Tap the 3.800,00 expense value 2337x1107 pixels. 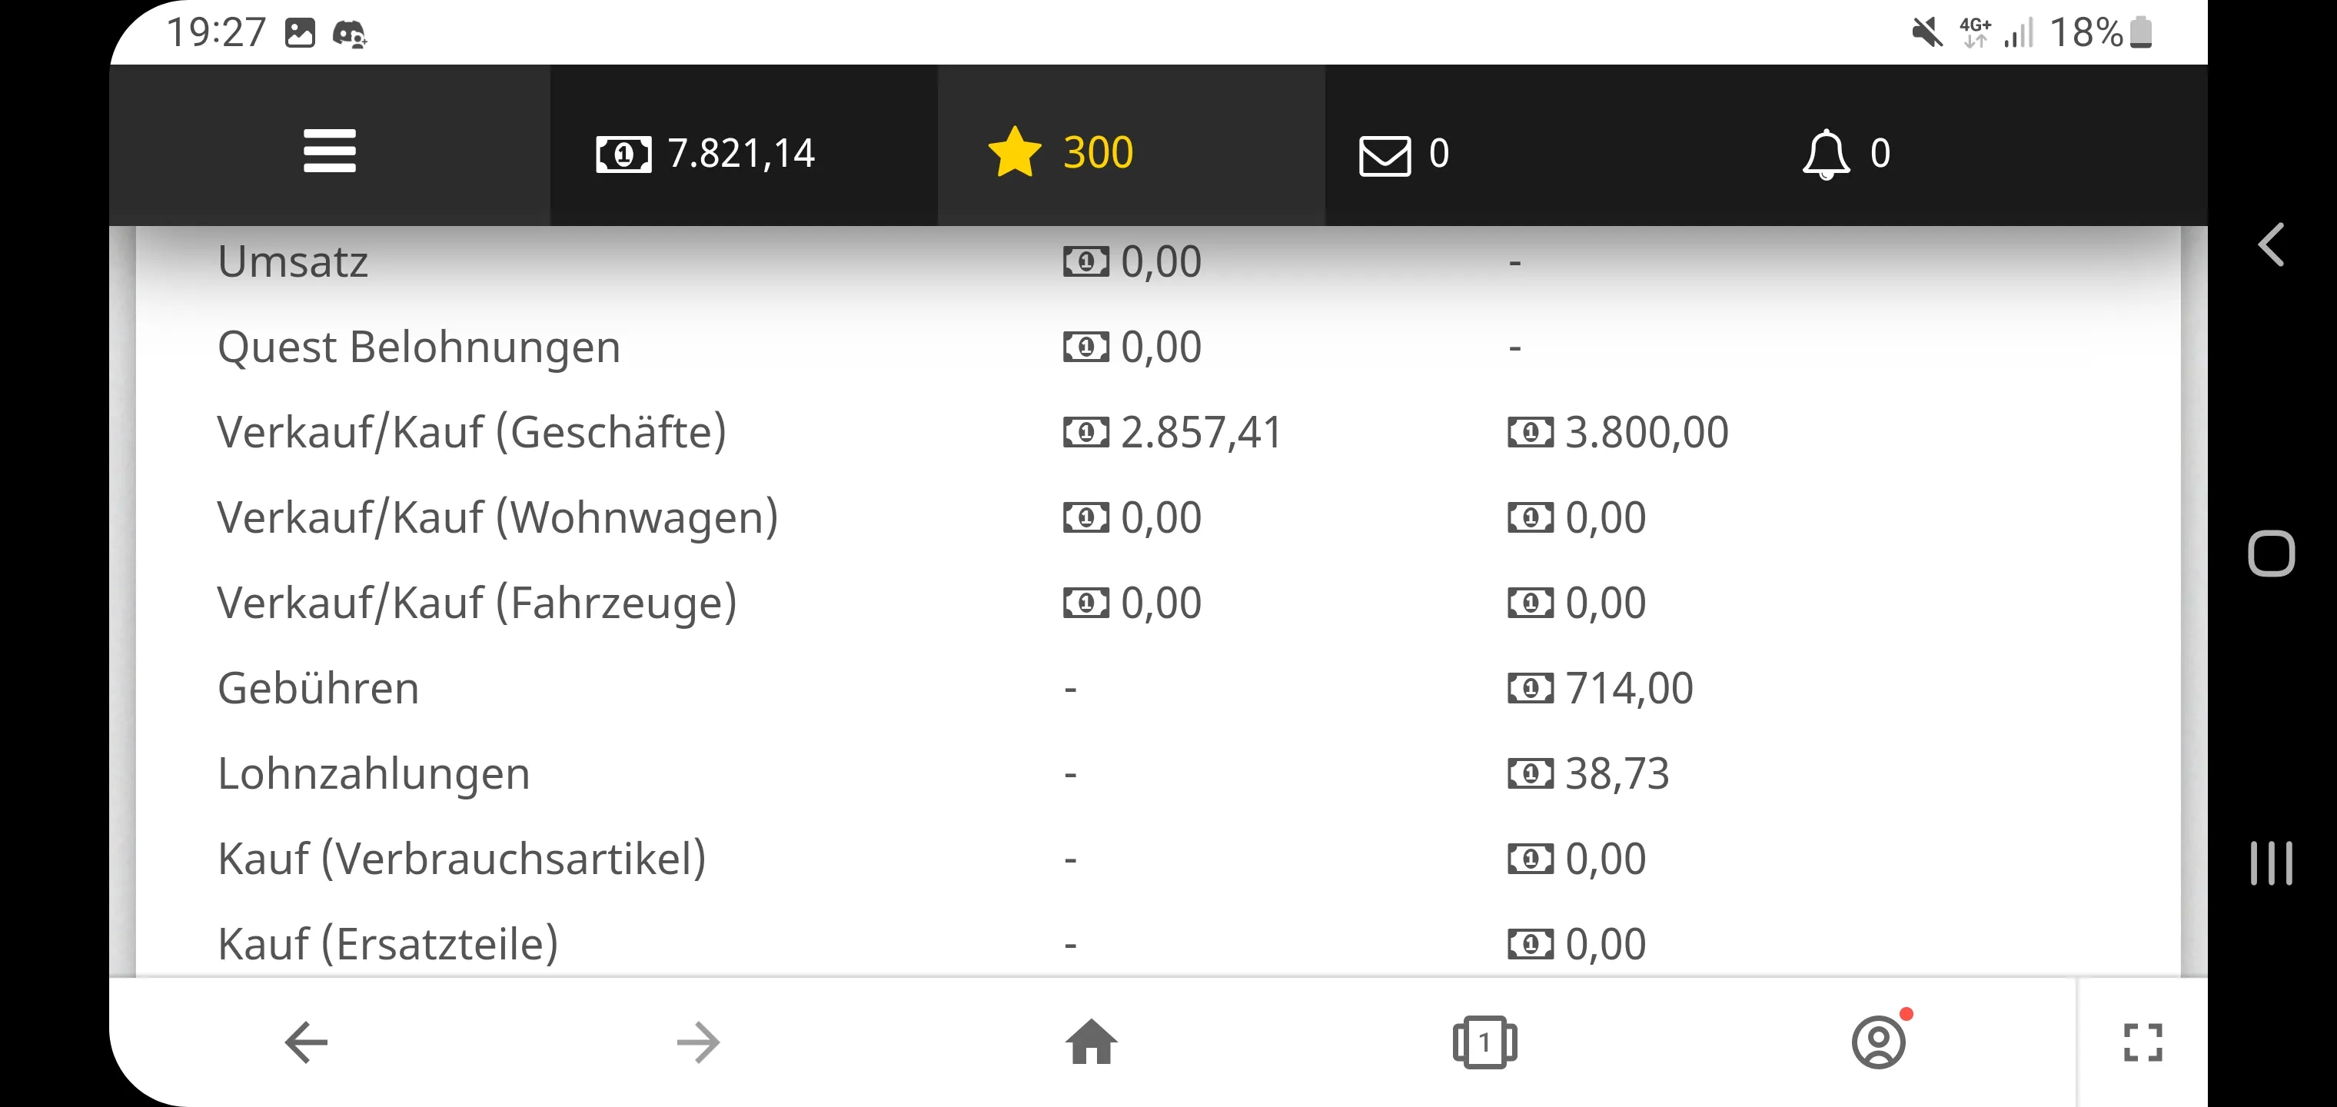[x=1646, y=432]
